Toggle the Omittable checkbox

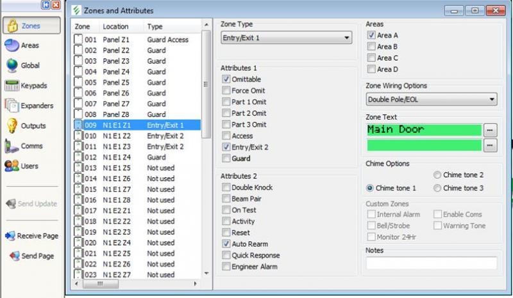tap(226, 79)
